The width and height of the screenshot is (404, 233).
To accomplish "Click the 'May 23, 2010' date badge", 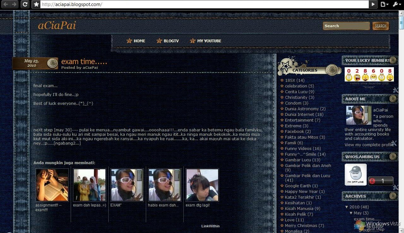I will click(35, 63).
